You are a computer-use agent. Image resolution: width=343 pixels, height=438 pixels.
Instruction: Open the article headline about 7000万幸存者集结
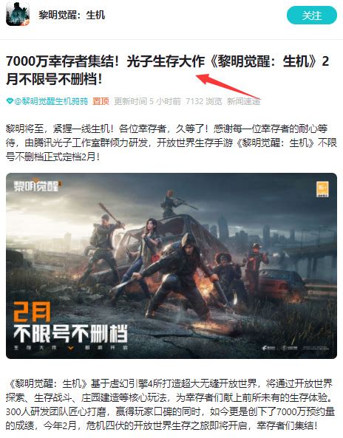click(167, 70)
